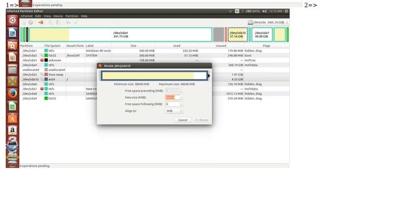Click the Undo last operation toolbar icon
Viewport: 399px width, 224px height.
(68, 22)
